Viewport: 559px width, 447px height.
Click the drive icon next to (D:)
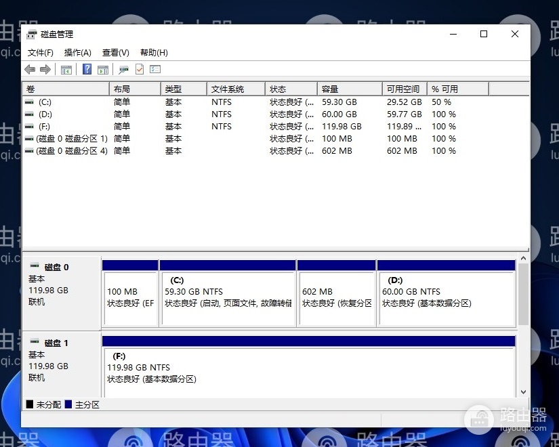(x=29, y=114)
